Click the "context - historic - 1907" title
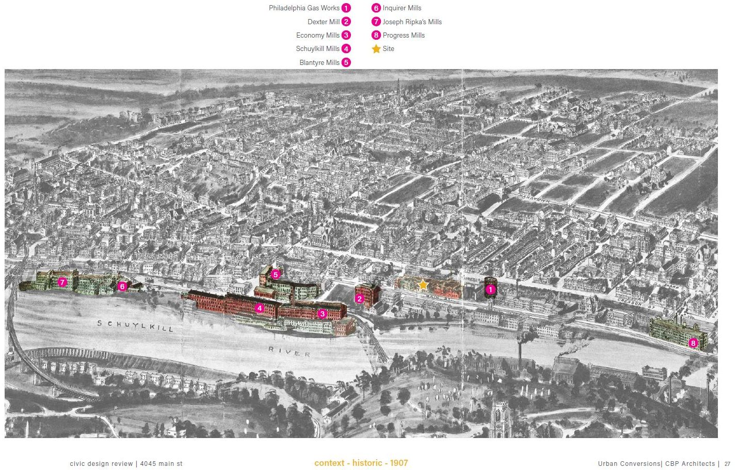The width and height of the screenshot is (737, 470). (361, 463)
